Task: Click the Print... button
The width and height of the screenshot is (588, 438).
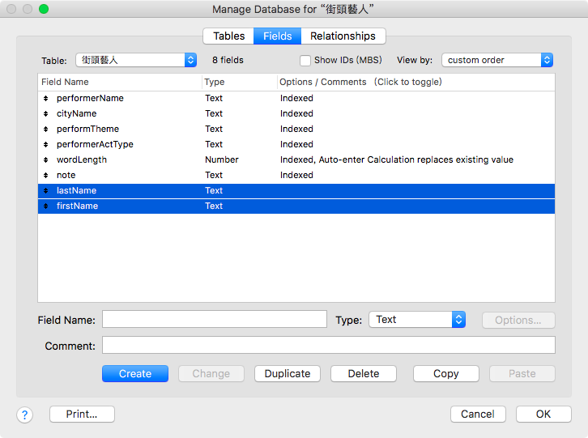Action: (82, 414)
